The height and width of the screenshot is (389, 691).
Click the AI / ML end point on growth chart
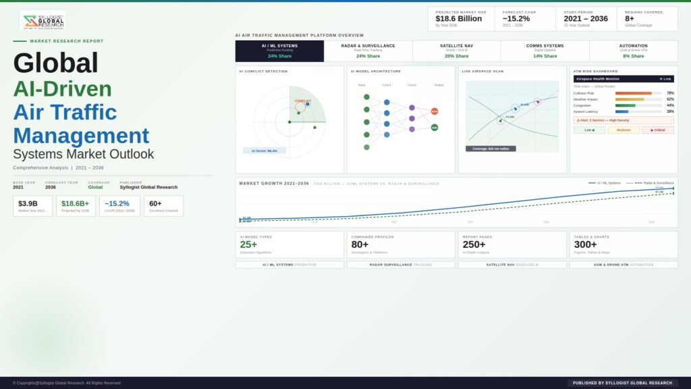click(673, 188)
